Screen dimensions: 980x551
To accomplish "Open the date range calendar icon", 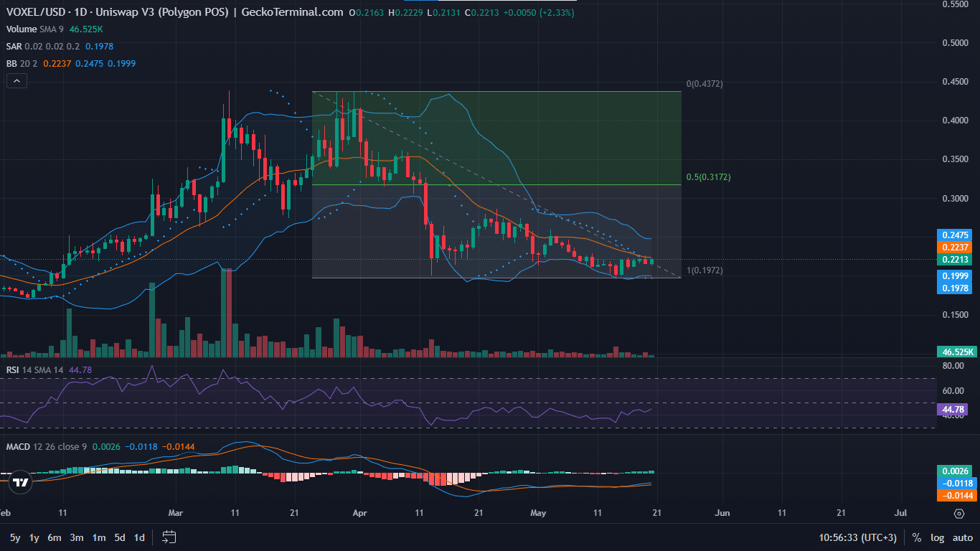I will [169, 537].
